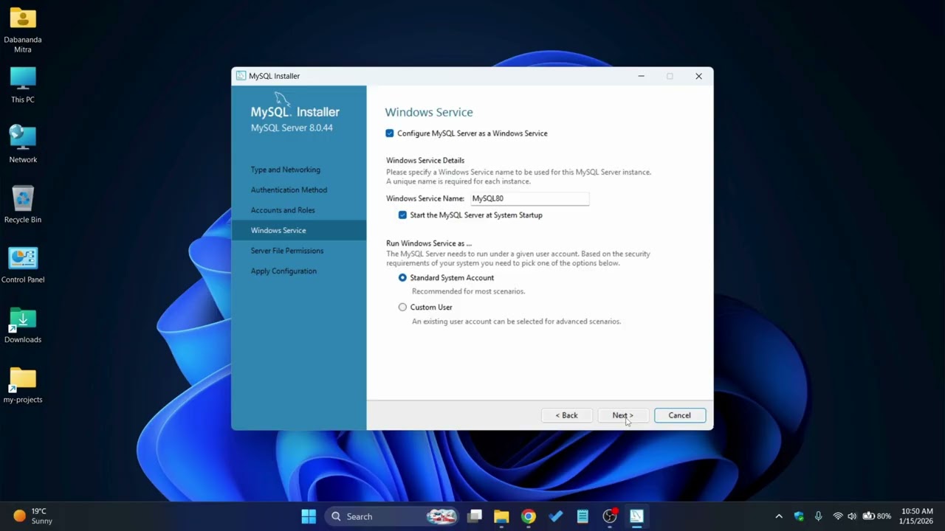Go to Type and Networking step
Screen dimensions: 945x531
(x=285, y=170)
